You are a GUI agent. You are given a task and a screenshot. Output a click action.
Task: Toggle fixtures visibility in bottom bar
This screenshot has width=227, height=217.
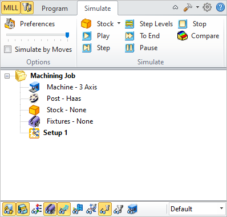tap(50, 209)
